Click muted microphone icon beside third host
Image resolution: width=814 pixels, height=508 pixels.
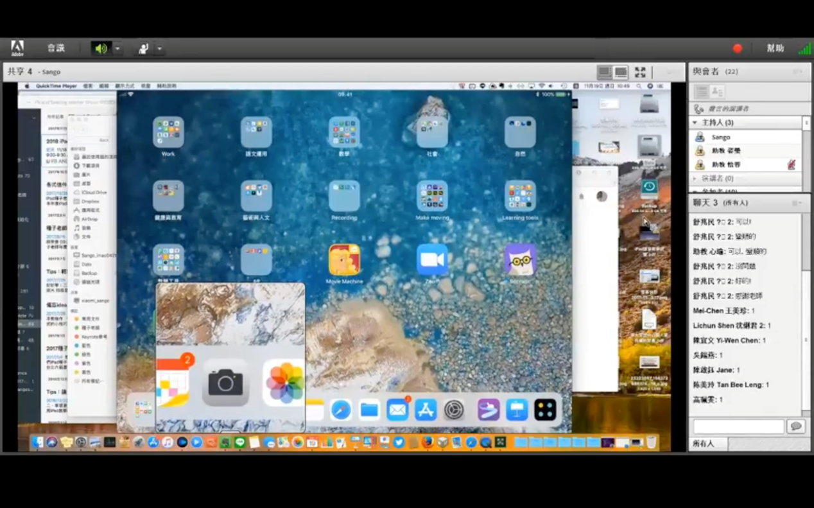click(x=792, y=164)
